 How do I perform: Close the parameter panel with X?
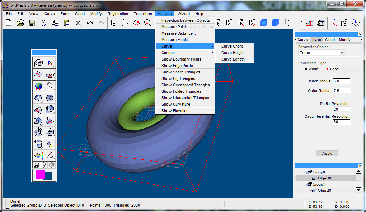(x=360, y=34)
